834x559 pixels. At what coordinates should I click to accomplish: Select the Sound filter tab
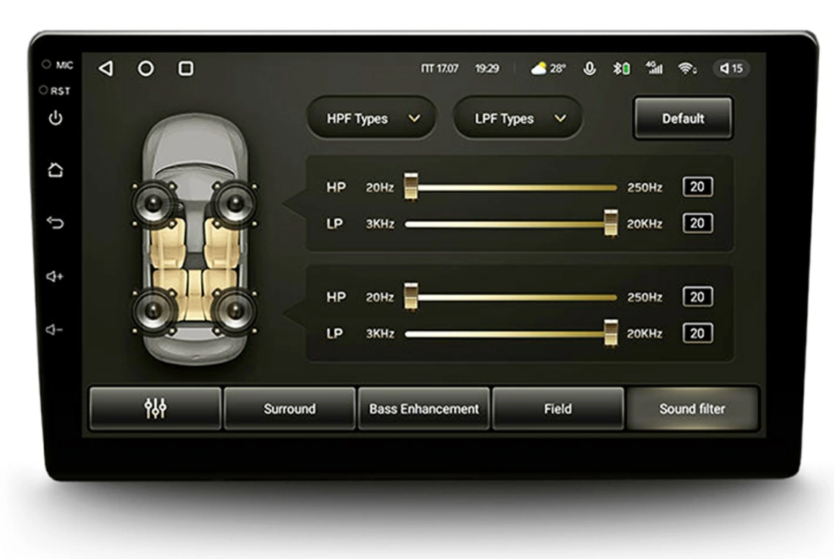click(692, 409)
